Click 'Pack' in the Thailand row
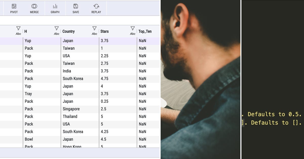The width and height of the screenshot is (304, 159). pyautogui.click(x=29, y=116)
